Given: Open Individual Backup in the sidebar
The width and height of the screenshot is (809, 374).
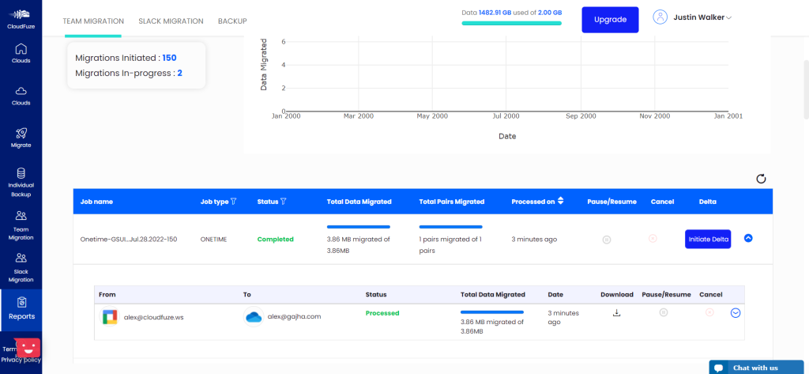Looking at the screenshot, I should pyautogui.click(x=21, y=181).
